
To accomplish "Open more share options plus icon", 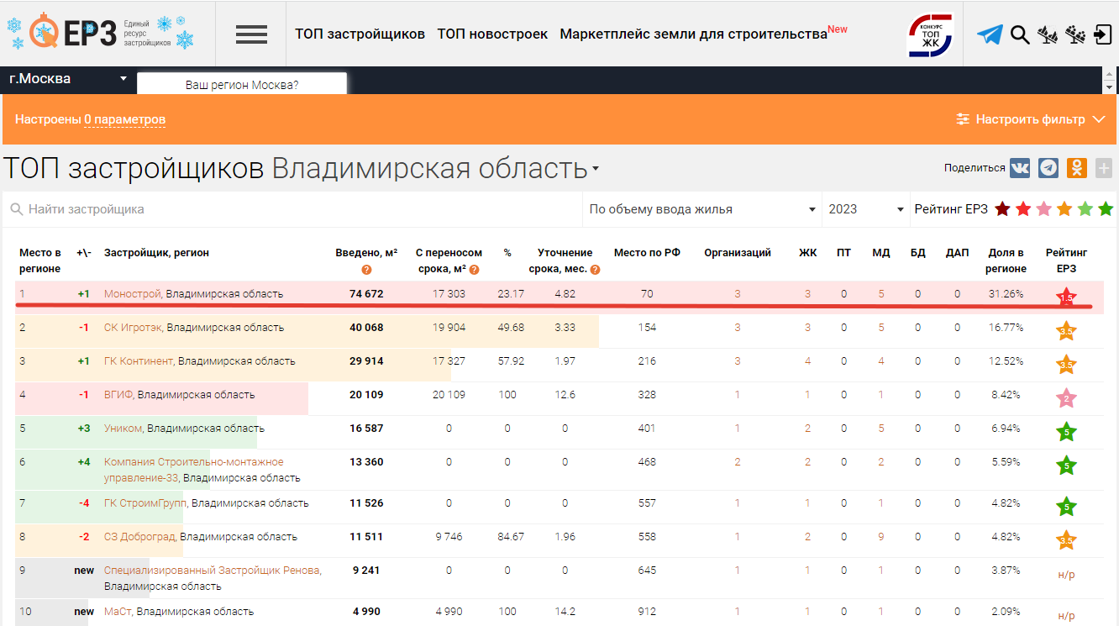I will (1103, 167).
